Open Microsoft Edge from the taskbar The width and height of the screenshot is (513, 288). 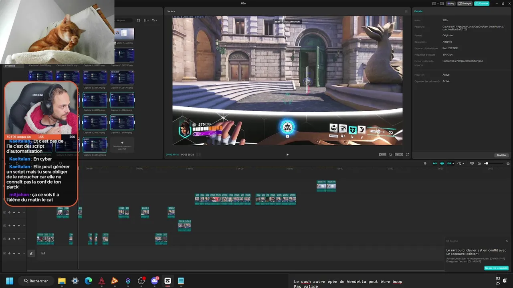(88, 281)
